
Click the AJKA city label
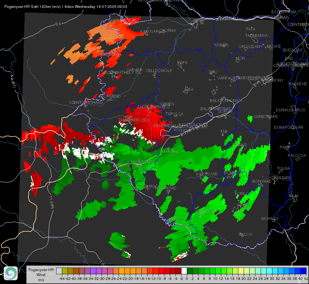189,90
